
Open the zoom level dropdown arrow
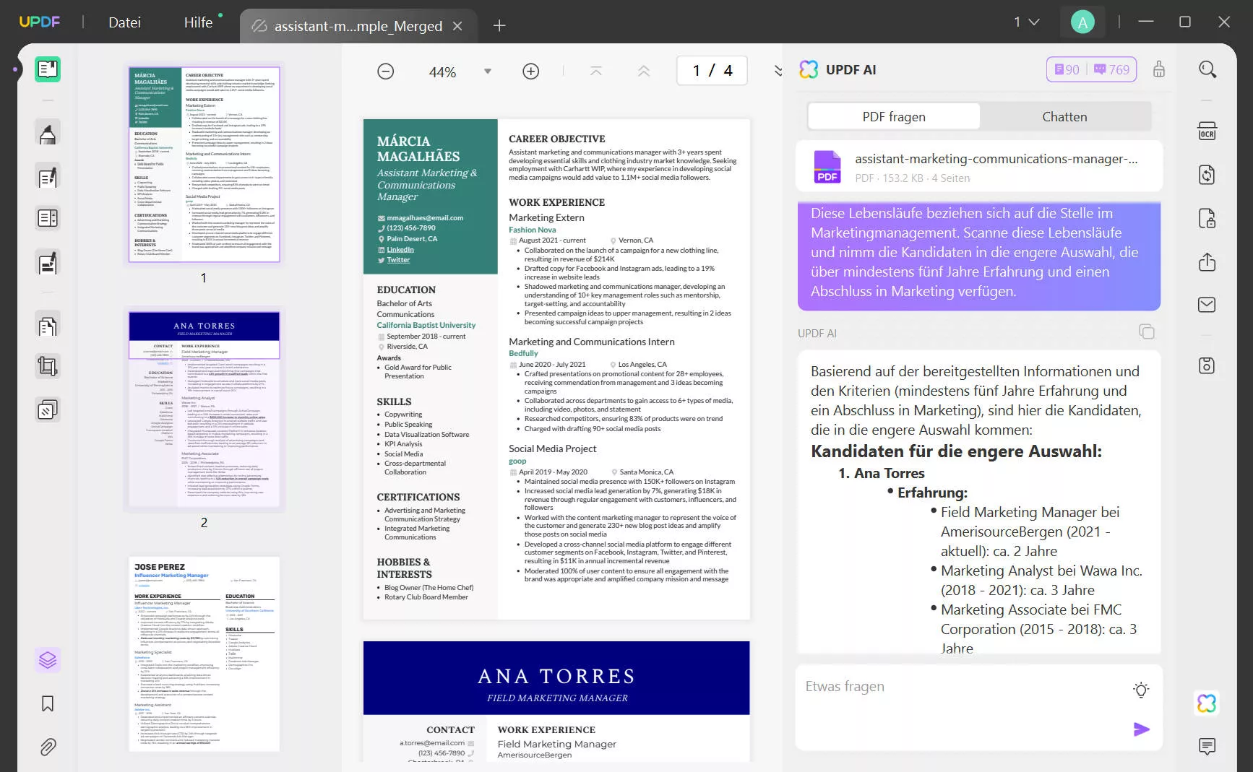coord(488,71)
